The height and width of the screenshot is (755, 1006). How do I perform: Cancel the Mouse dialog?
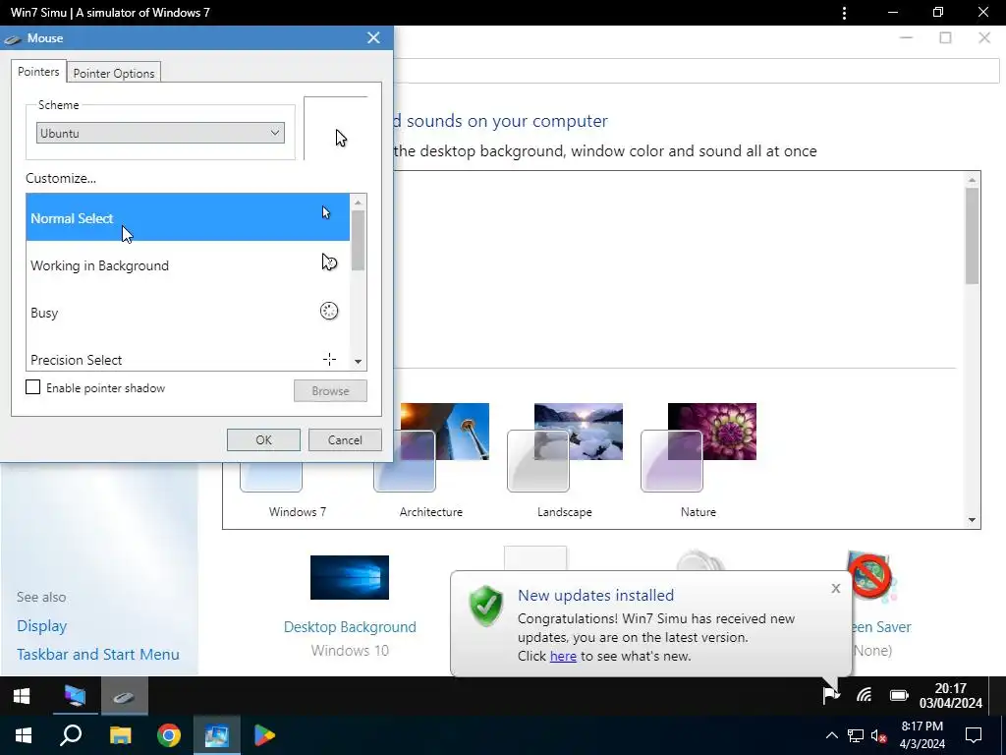pos(345,439)
